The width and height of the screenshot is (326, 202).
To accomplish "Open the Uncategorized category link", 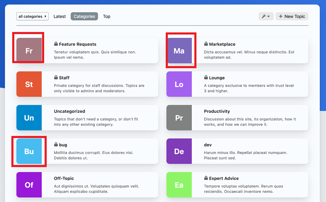I will click(x=69, y=112).
